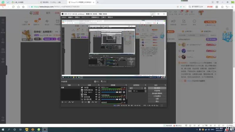
Task: Toggle visibility of game capture source
Action: coord(96,97)
